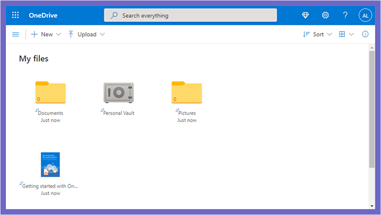The image size is (381, 215).
Task: Open the AL account avatar
Action: click(365, 15)
